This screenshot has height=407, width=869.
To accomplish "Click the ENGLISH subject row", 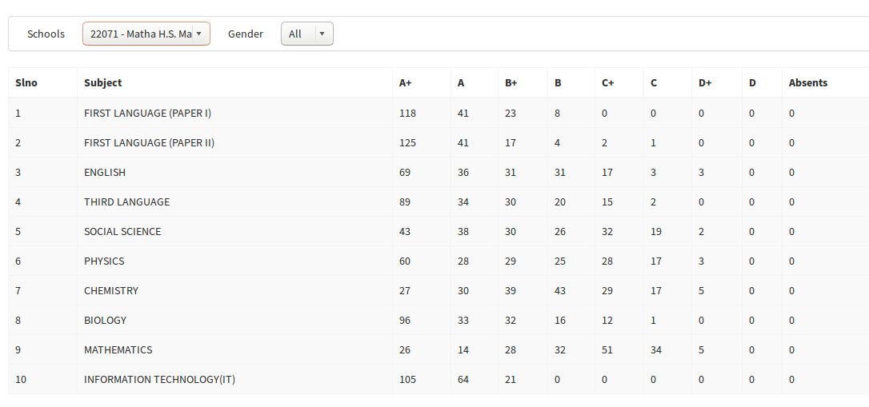I will click(105, 172).
